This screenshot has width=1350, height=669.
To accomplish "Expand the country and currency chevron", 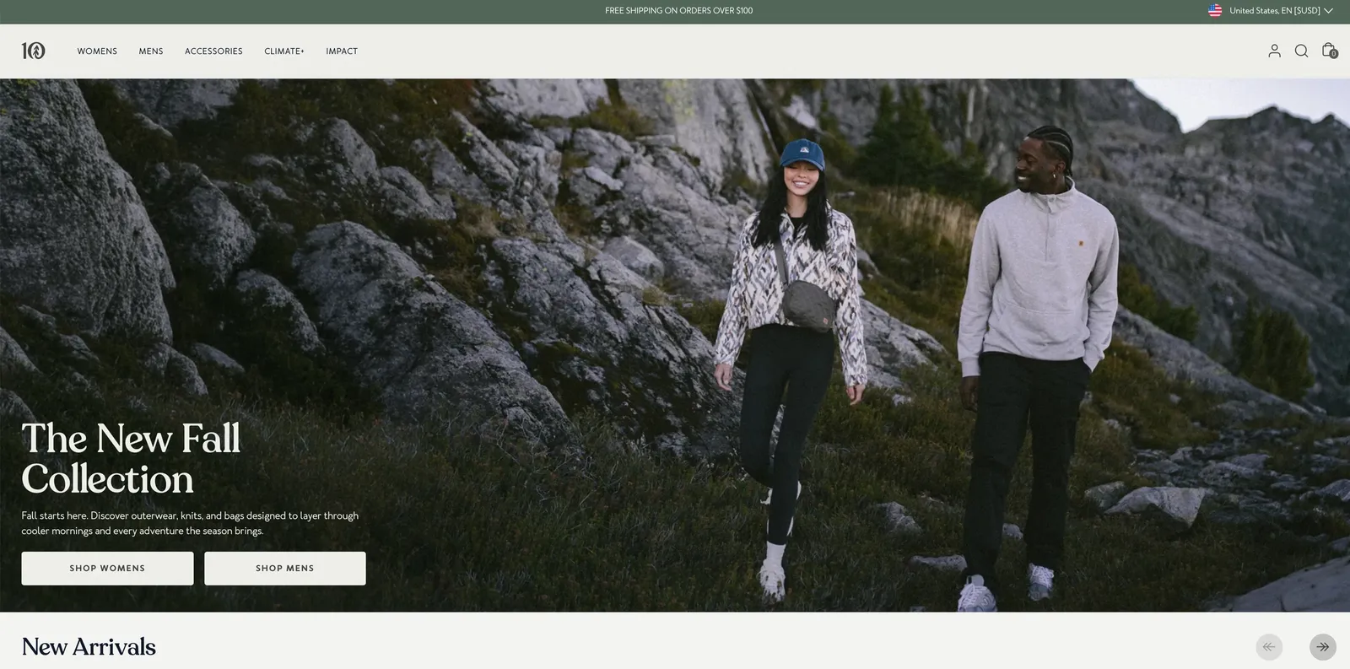I will coord(1328,11).
